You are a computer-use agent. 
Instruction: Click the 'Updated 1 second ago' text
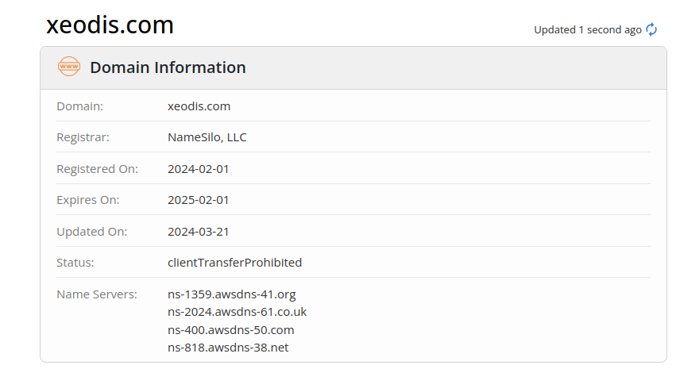point(587,29)
